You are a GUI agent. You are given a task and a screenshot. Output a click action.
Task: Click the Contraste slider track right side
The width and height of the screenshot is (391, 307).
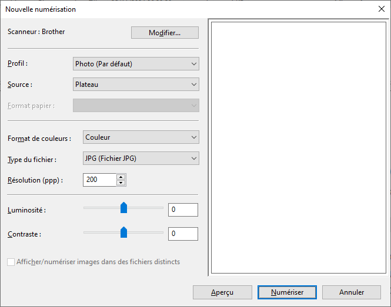pos(150,232)
